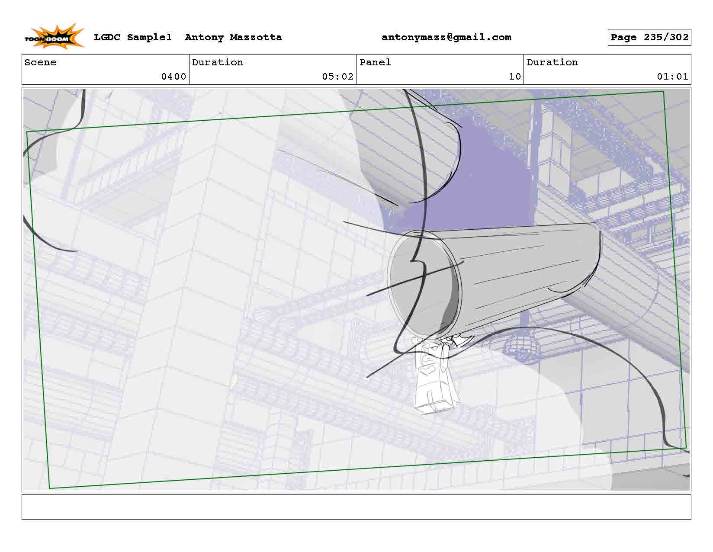The image size is (713, 552).
Task: Click the Toon Boom logo
Action: click(54, 36)
